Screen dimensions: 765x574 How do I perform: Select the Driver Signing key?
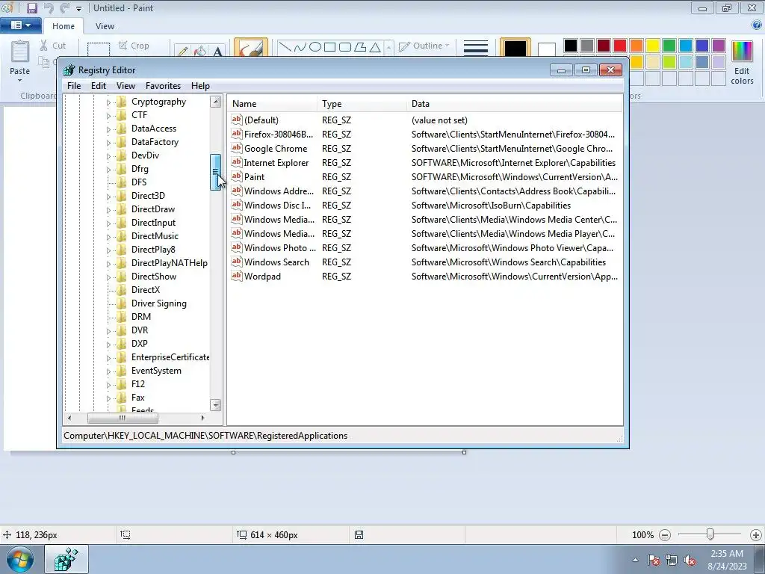click(158, 303)
